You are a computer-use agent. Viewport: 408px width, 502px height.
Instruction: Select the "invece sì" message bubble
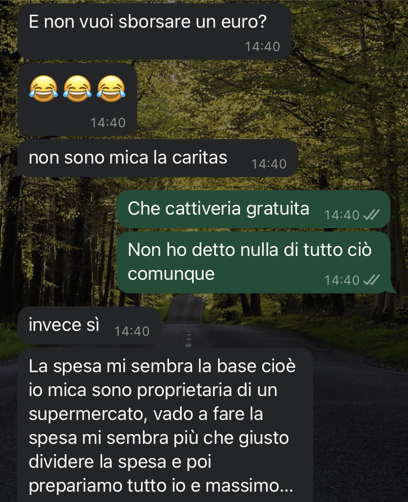click(x=89, y=325)
